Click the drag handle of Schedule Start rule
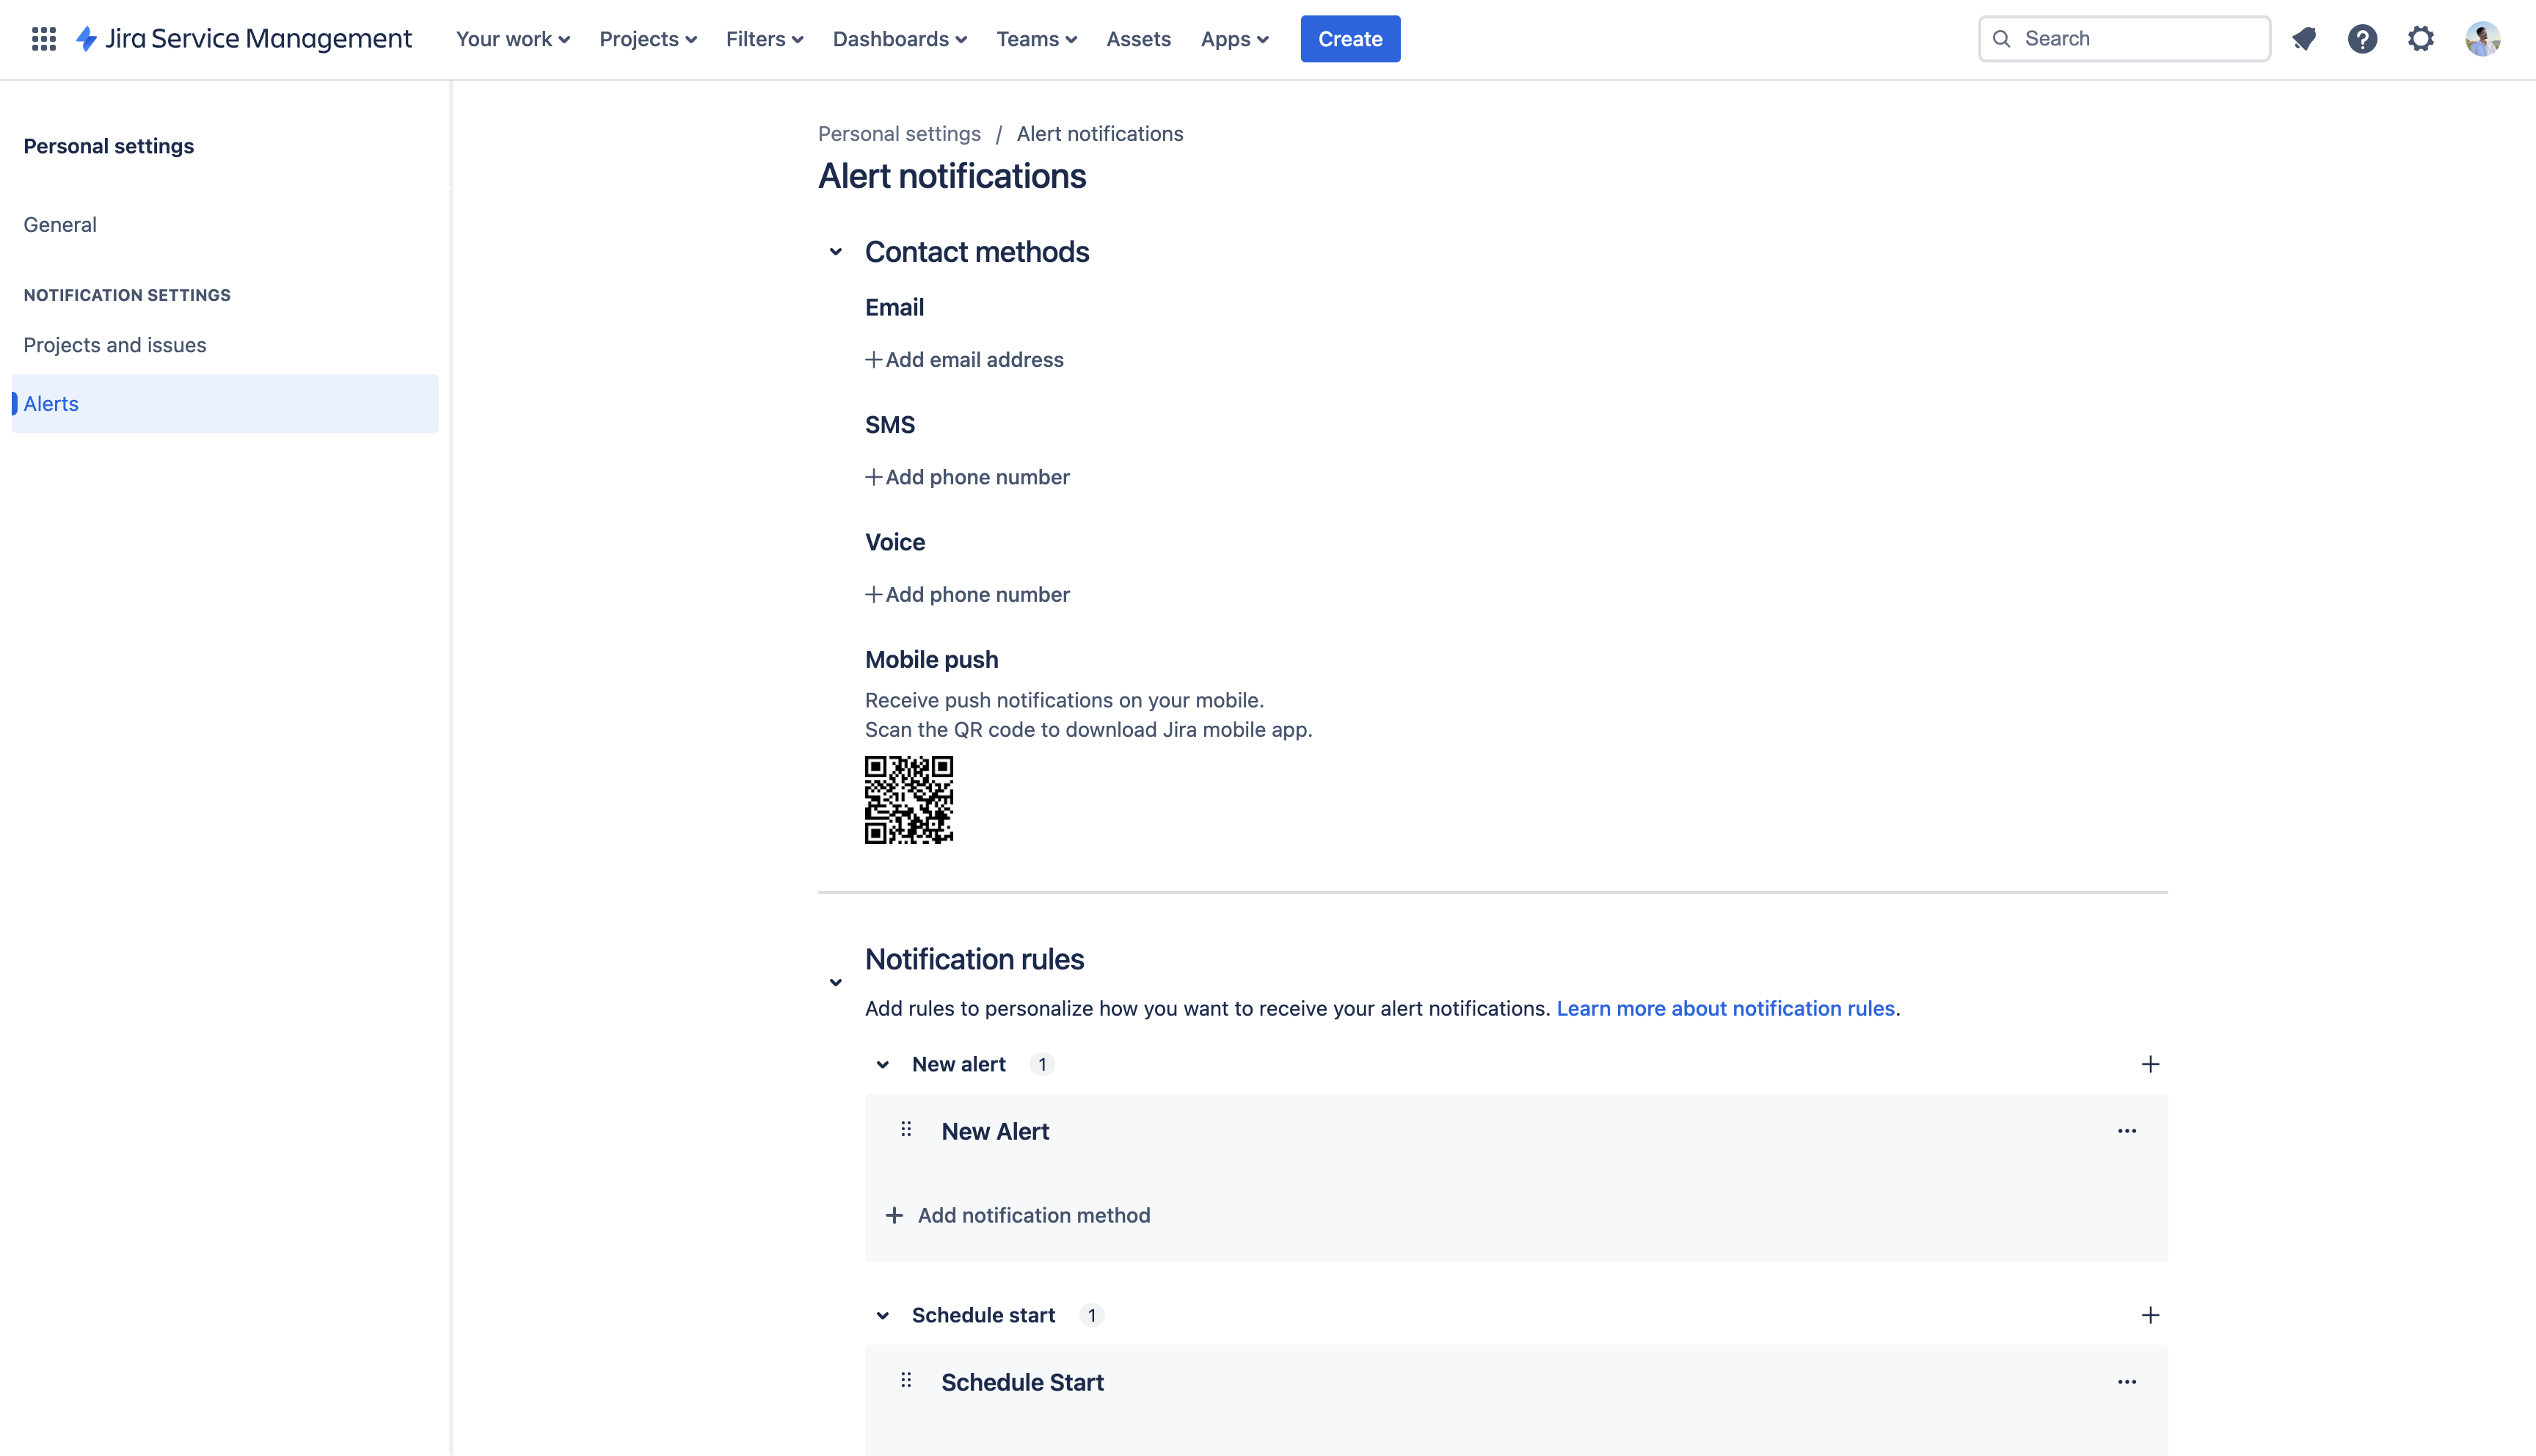Viewport: 2536px width, 1456px height. tap(906, 1381)
